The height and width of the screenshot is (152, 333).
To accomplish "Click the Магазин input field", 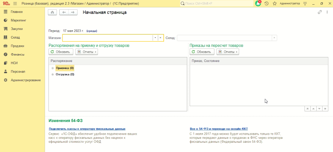I will click(107, 38).
